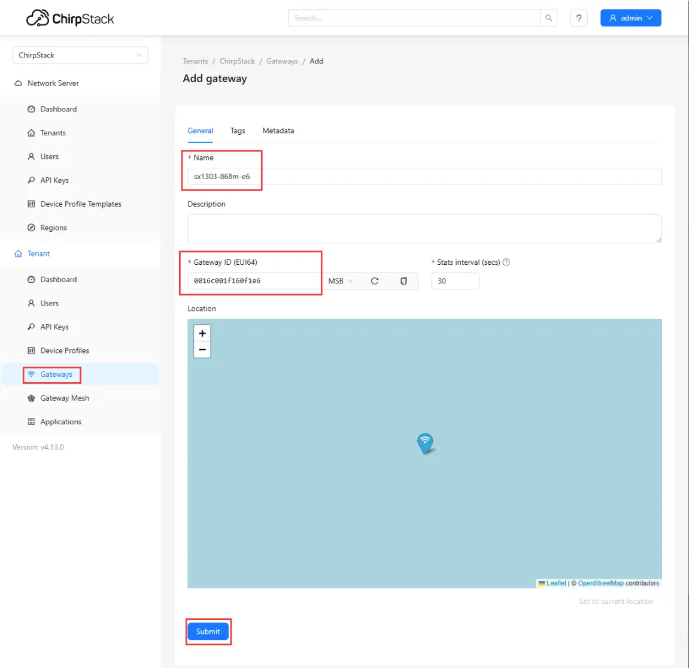Switch to the Tags tab
The height and width of the screenshot is (668, 689).
coord(238,131)
